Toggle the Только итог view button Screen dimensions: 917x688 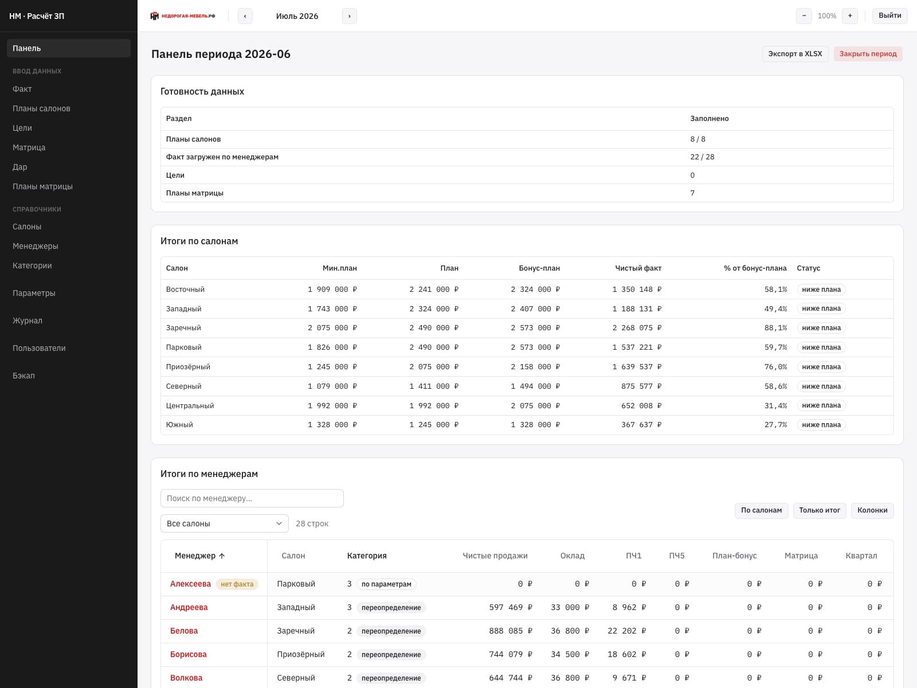tap(820, 510)
